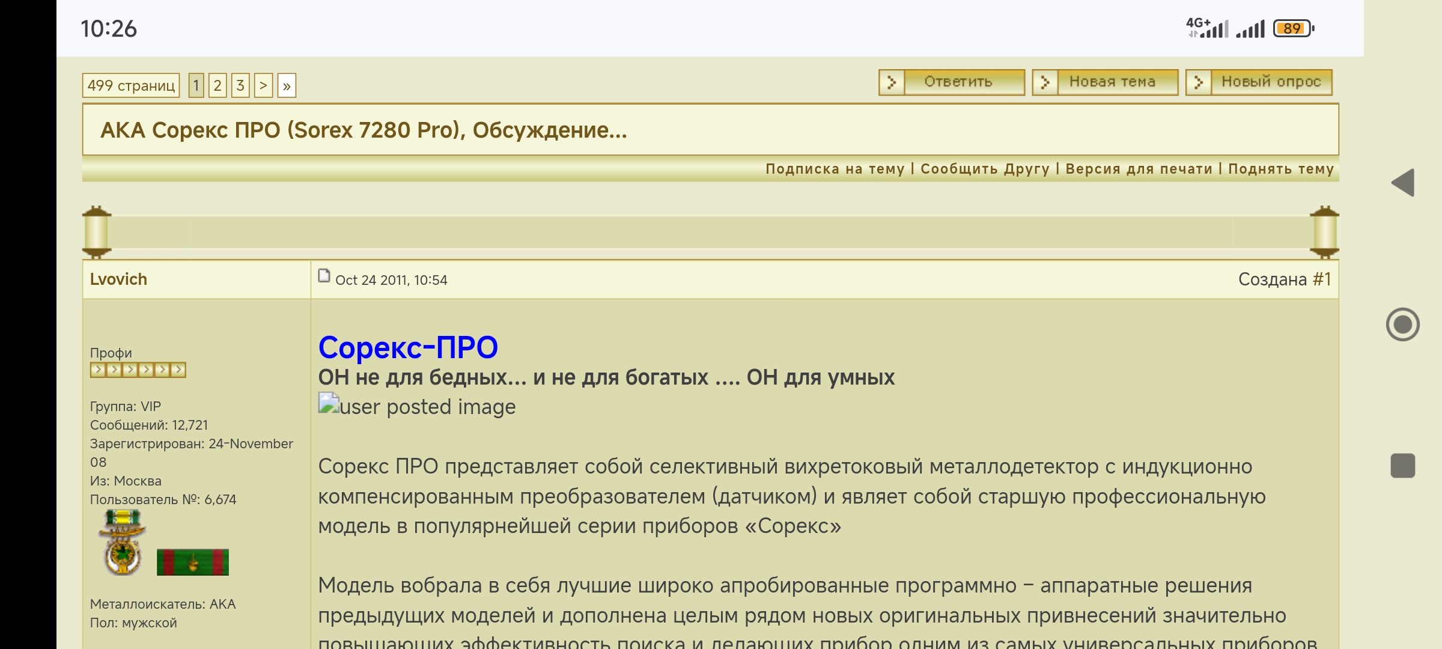
Task: Click the right scroll ornament icon
Action: (1325, 231)
